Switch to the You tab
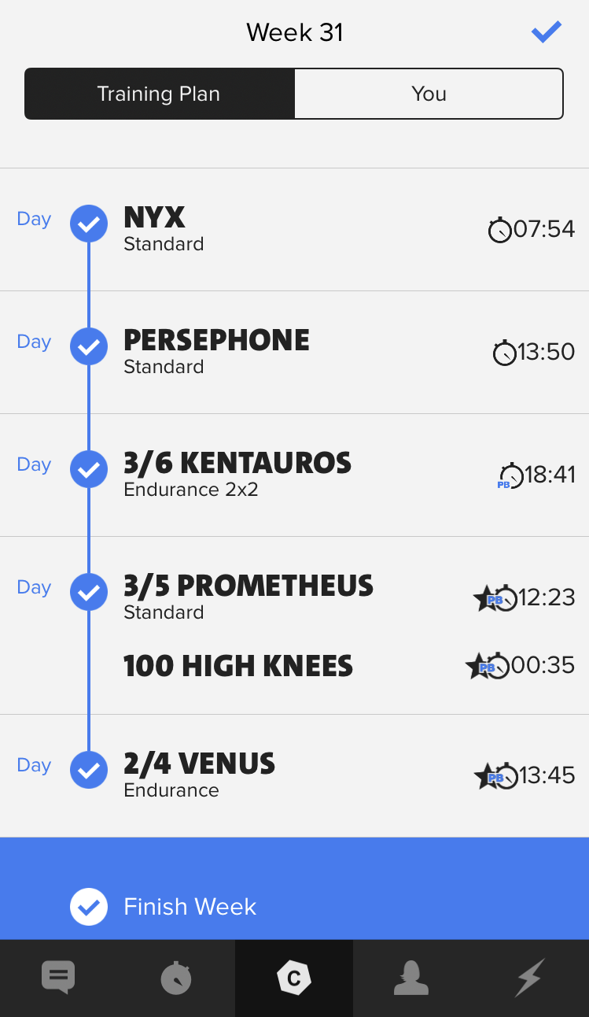This screenshot has height=1017, width=589. (429, 94)
